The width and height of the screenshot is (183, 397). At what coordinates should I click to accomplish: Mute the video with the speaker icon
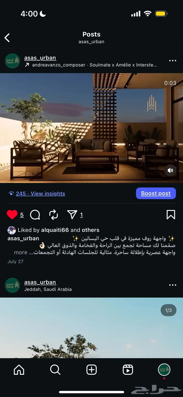(170, 171)
